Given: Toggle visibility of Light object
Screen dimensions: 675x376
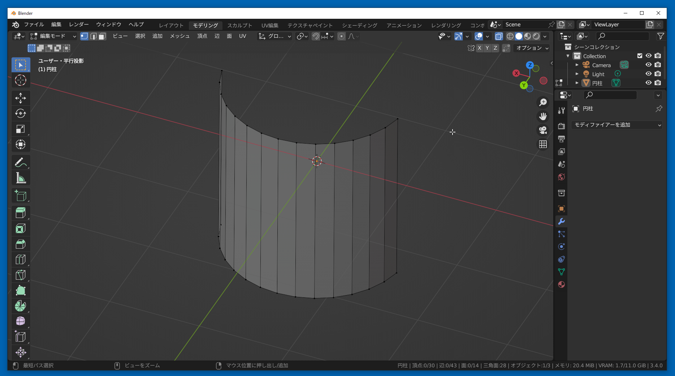Looking at the screenshot, I should 649,74.
